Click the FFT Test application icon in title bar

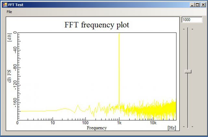(5, 5)
